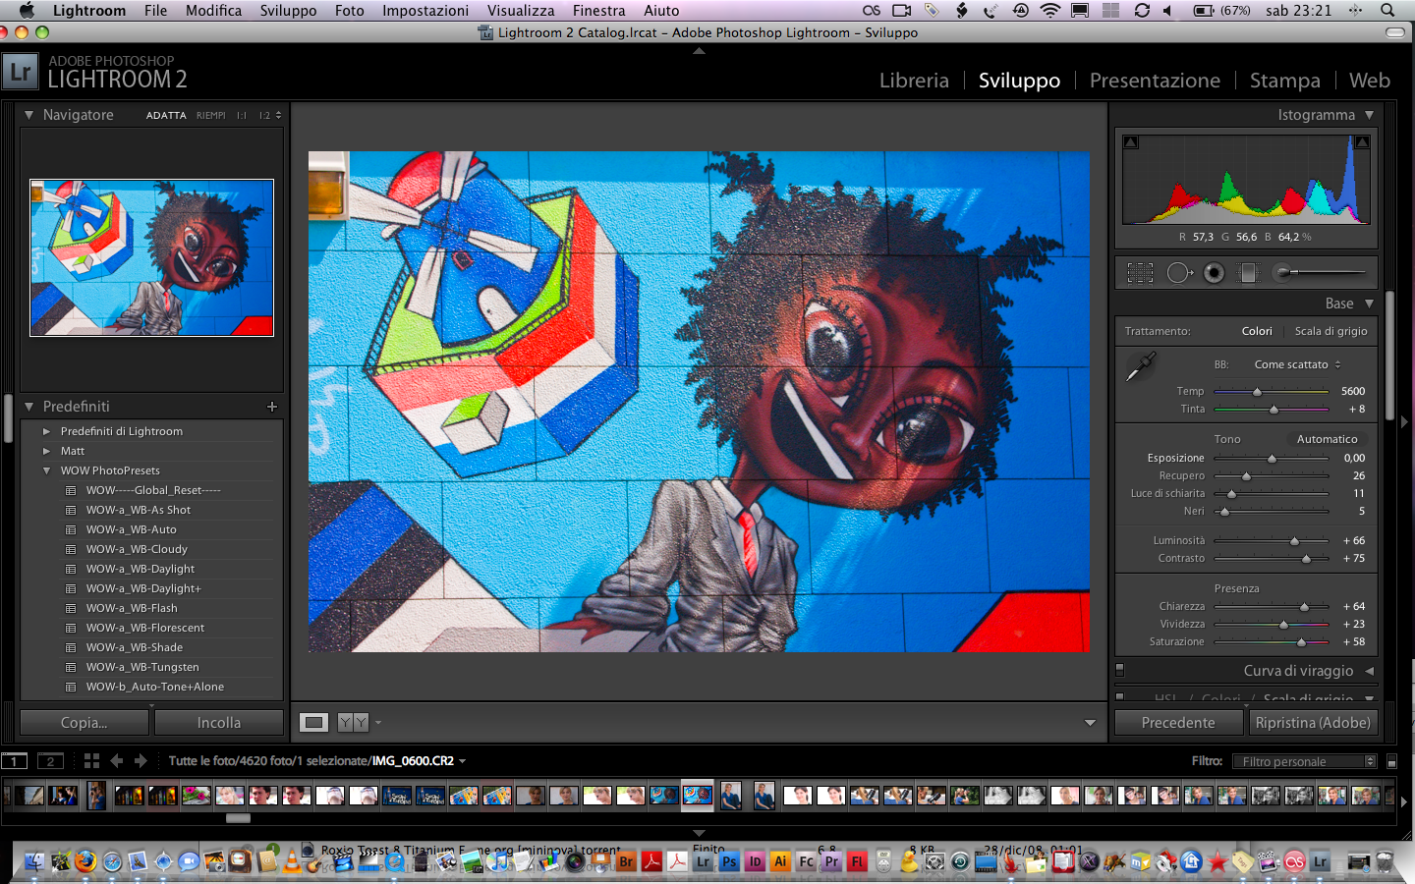
Task: Toggle the filmstrip filter switch
Action: pos(1391,761)
